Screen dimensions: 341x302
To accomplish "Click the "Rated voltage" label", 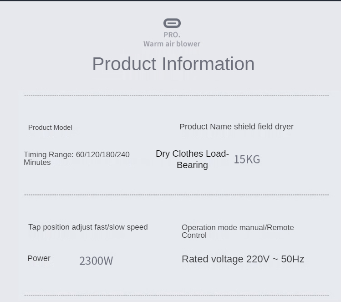I will coord(212,259).
